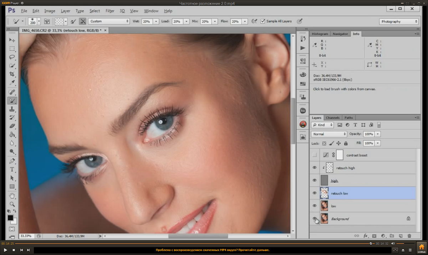
Task: Open the Filter menu
Action: 110,11
